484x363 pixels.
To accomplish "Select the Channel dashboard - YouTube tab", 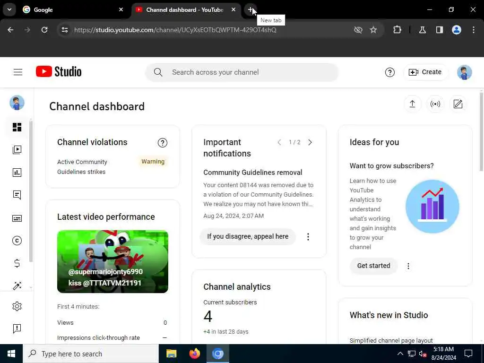I will pos(185,10).
